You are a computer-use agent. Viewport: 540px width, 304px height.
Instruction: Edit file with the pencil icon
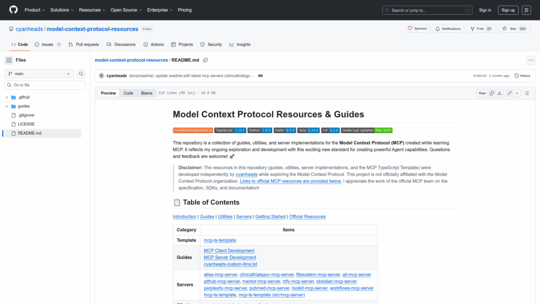tap(509, 93)
